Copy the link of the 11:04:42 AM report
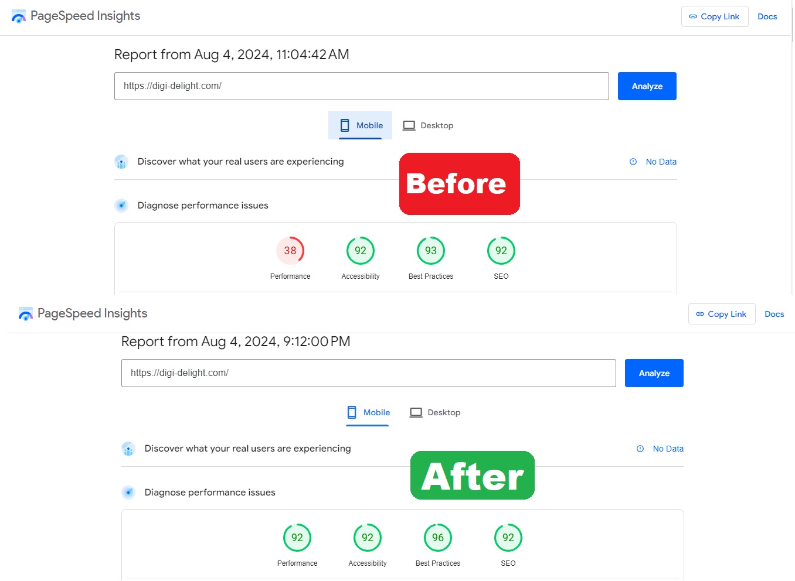The width and height of the screenshot is (795, 581). [715, 16]
